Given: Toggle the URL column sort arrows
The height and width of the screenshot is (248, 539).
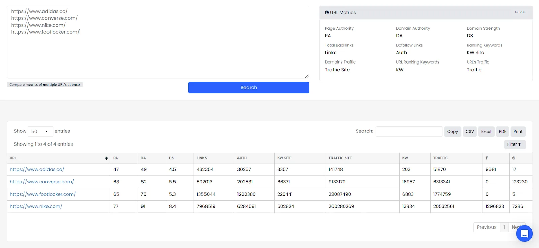Looking at the screenshot, I should pyautogui.click(x=106, y=158).
